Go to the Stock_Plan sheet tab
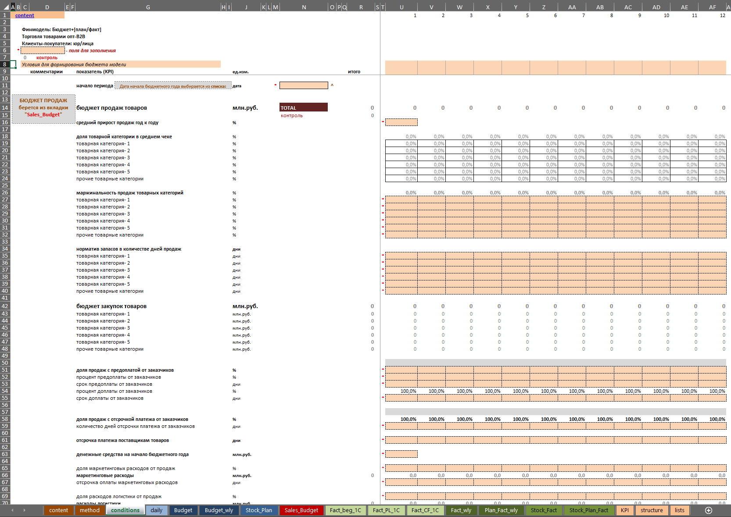Viewport: 731px width, 517px height. tap(258, 510)
